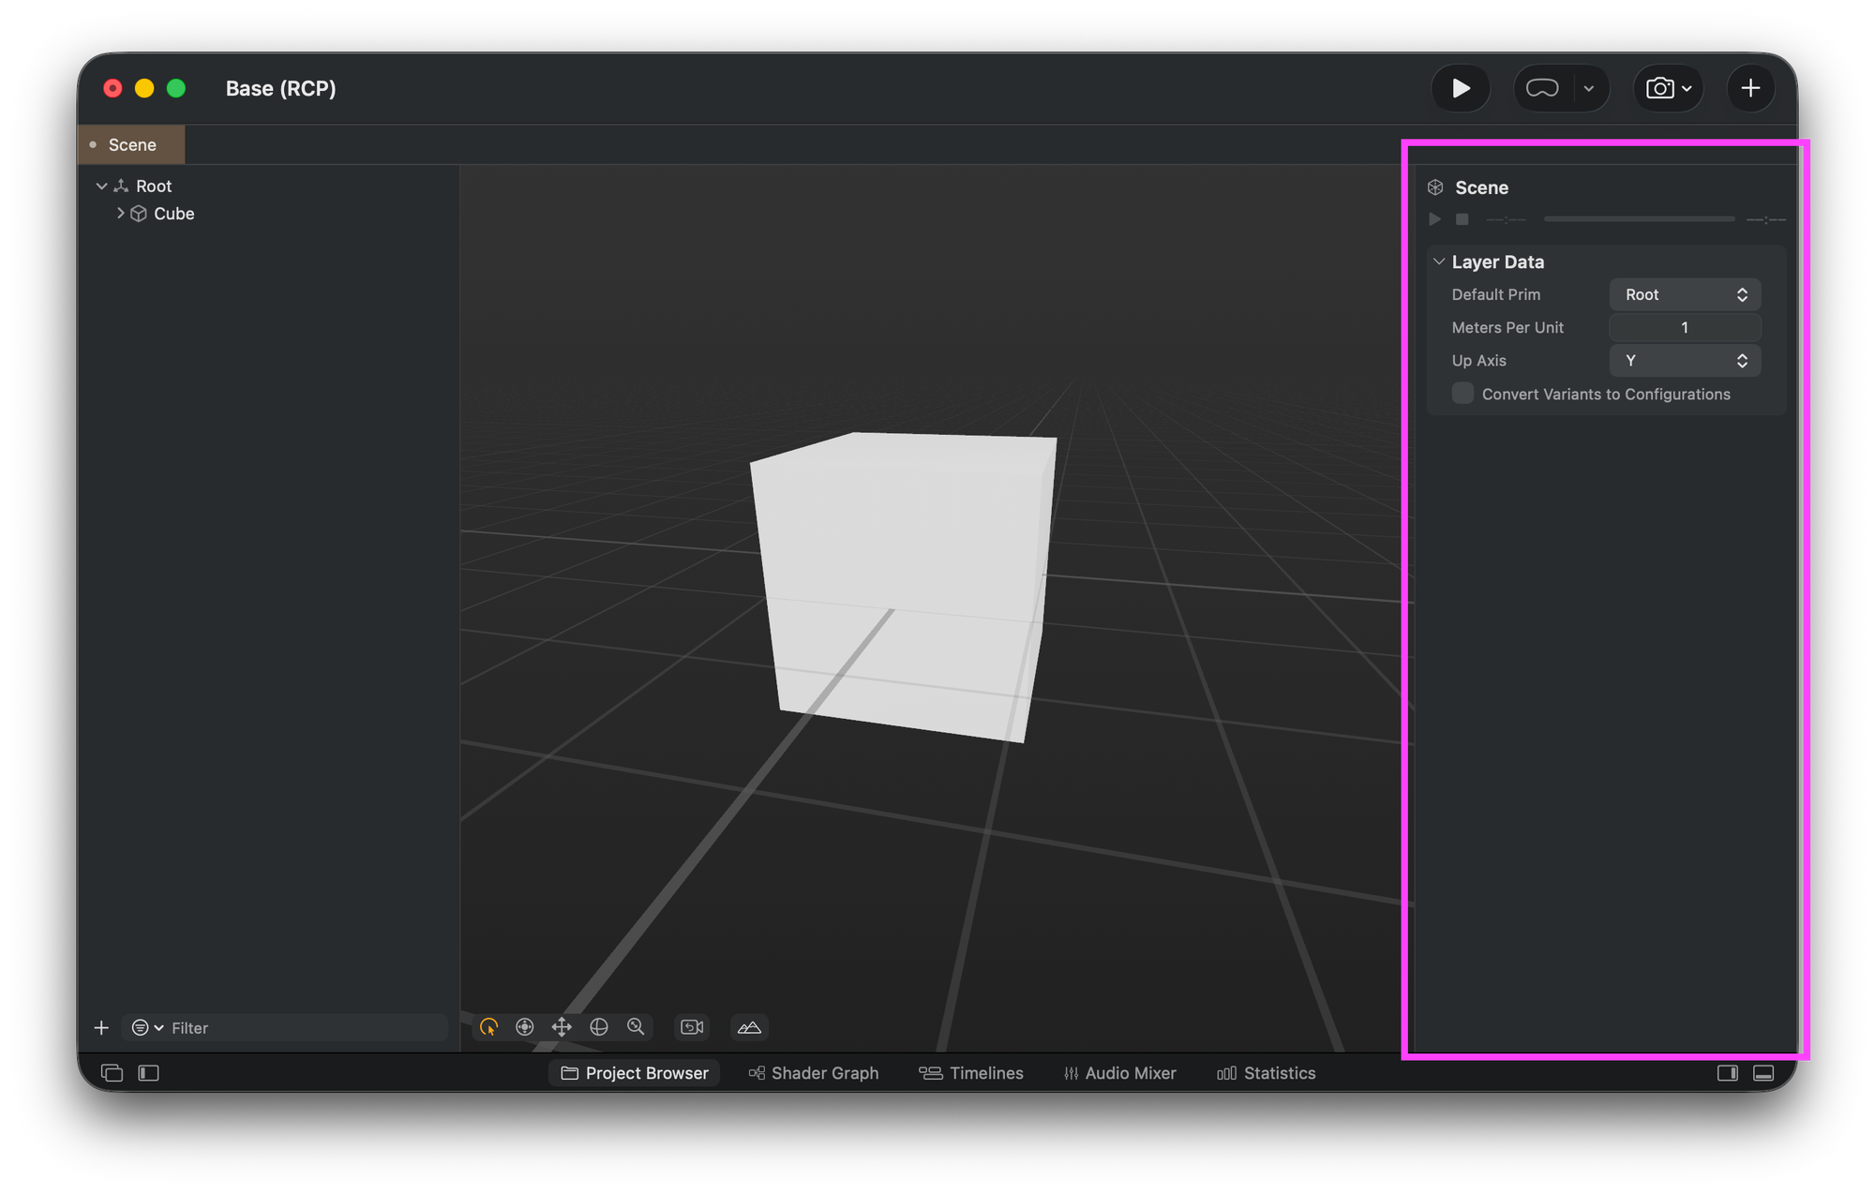Open the environment mountains icon options
This screenshot has height=1194, width=1875.
749,1027
